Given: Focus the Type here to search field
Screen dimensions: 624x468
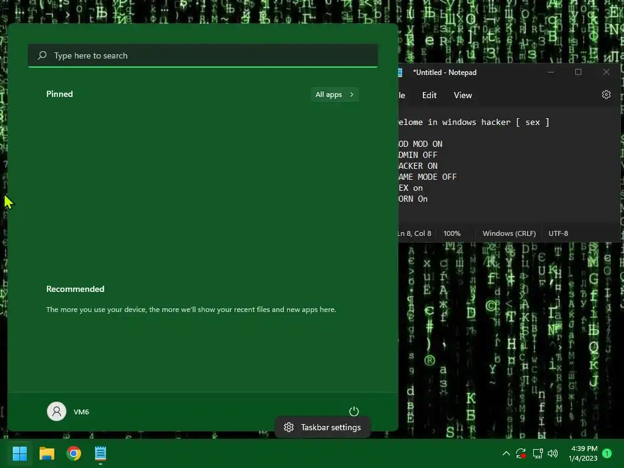Looking at the screenshot, I should (203, 55).
